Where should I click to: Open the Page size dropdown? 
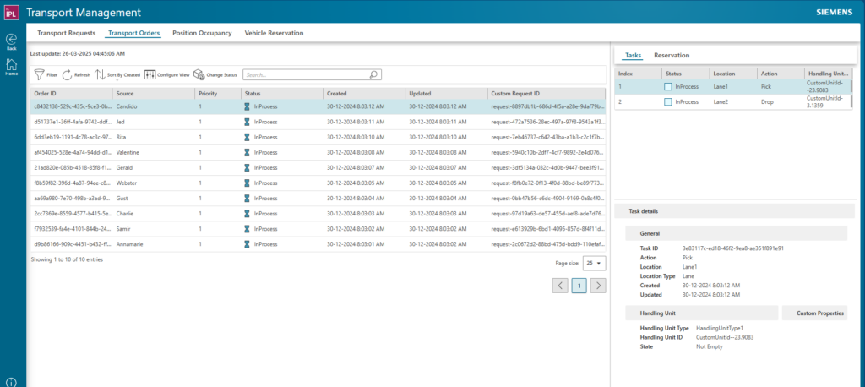[595, 263]
